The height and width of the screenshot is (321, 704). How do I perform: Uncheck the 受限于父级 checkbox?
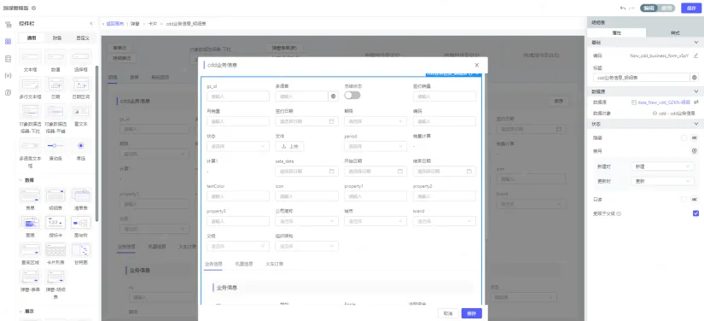pos(696,213)
